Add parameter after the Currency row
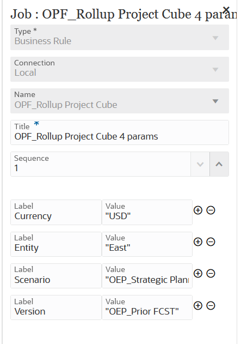Viewport: 247px width, 344px height. pos(198,210)
